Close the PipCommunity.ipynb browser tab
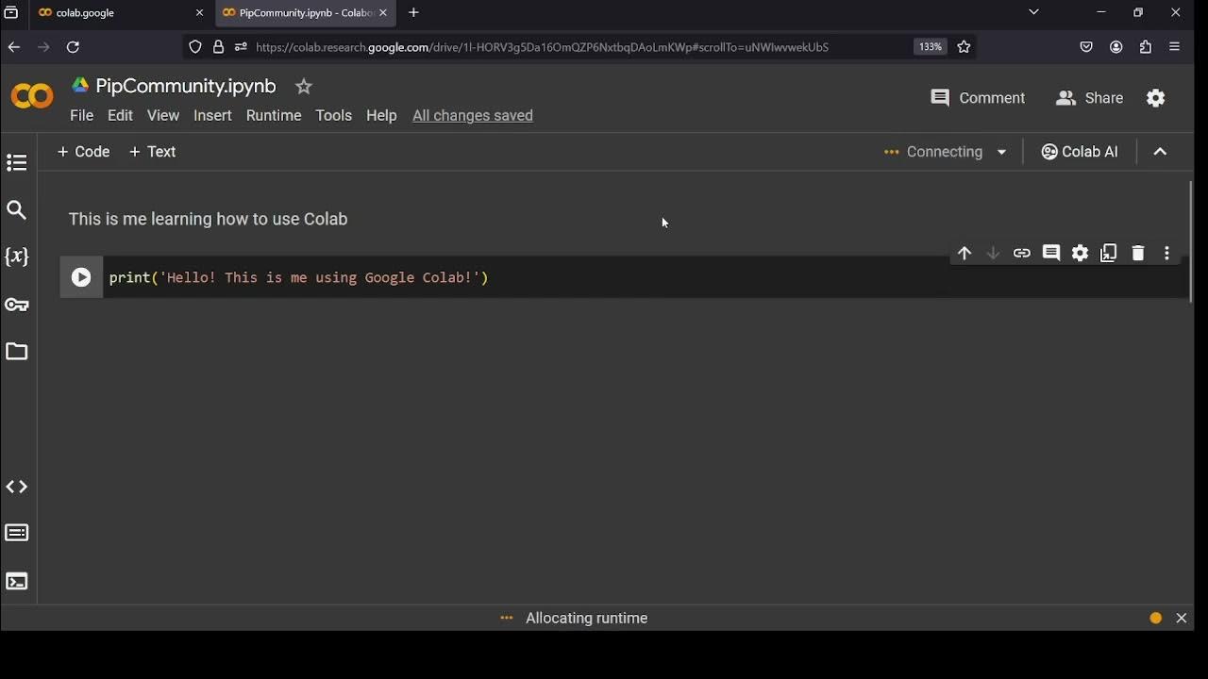This screenshot has height=679, width=1208. coord(383,13)
